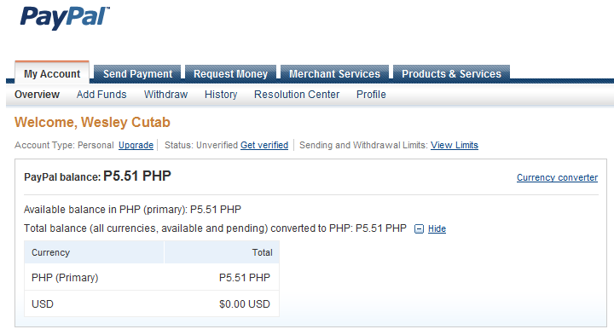Image resolution: width=614 pixels, height=335 pixels.
Task: Click the PayPal logo
Action: pyautogui.click(x=65, y=18)
